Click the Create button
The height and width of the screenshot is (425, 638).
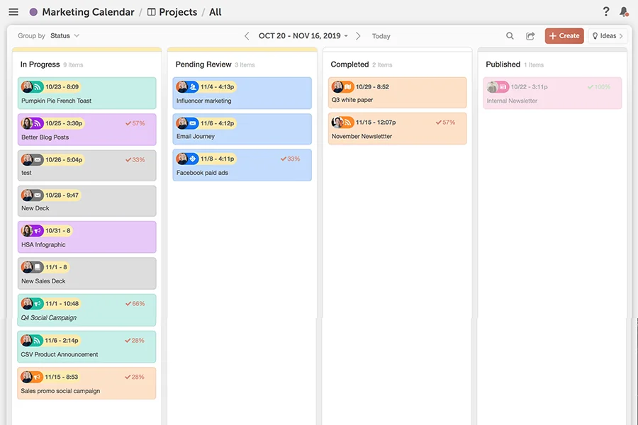[x=564, y=35]
